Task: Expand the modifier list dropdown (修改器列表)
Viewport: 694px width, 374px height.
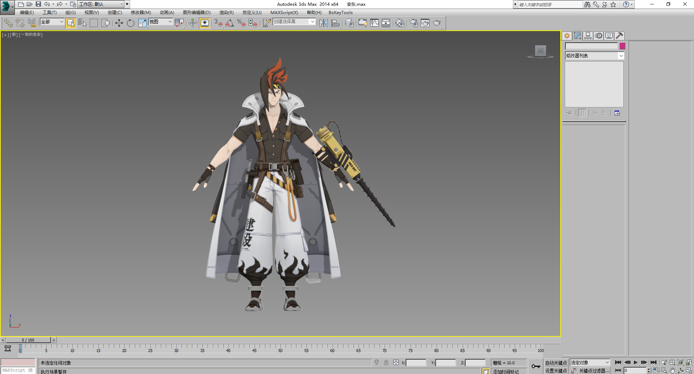Action: coord(621,56)
